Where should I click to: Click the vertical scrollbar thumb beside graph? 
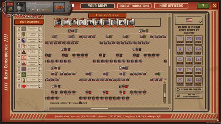pyautogui.click(x=169, y=57)
